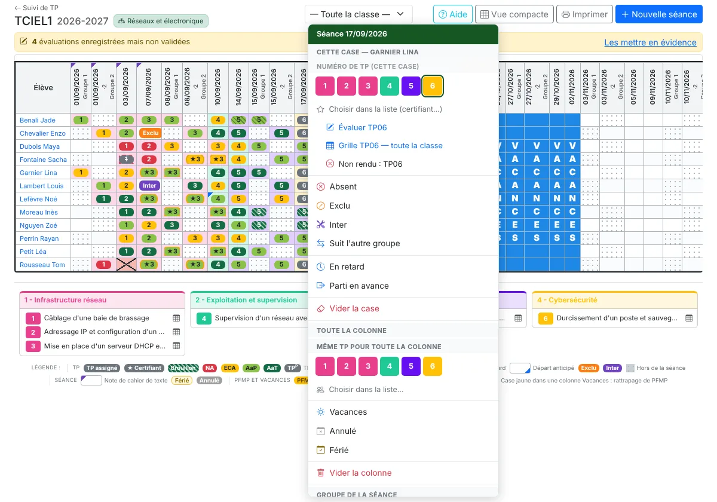The width and height of the screenshot is (717, 502).
Task: Click the exit-arrow icon for Parti en avance
Action: [x=320, y=286]
